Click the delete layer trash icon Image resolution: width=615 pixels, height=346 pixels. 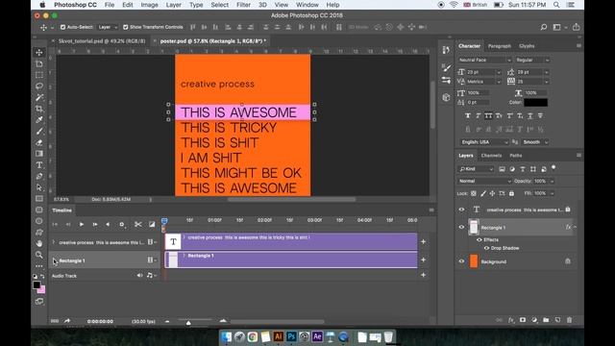point(569,320)
